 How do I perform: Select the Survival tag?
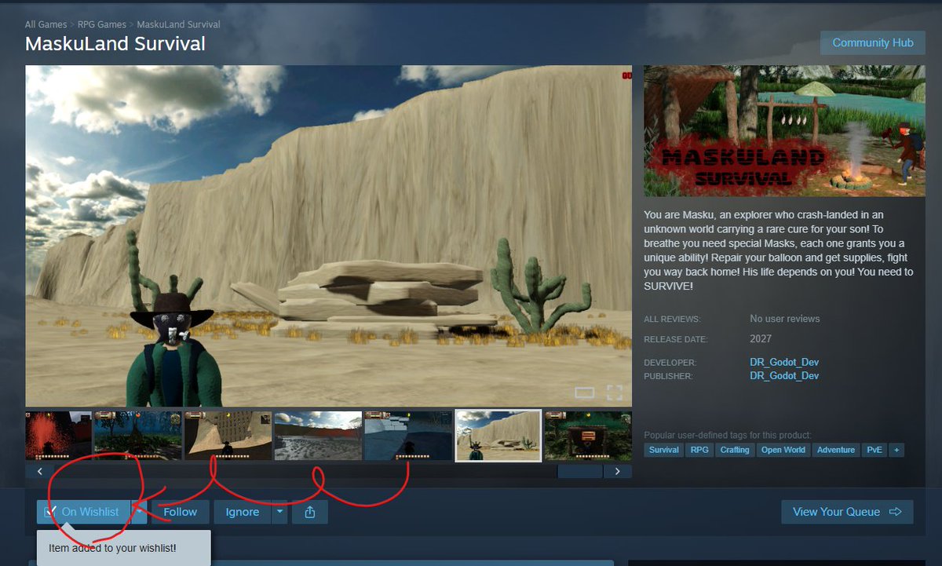(x=664, y=450)
